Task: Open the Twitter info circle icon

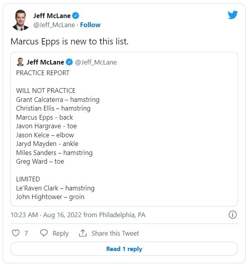Action: 232,215
